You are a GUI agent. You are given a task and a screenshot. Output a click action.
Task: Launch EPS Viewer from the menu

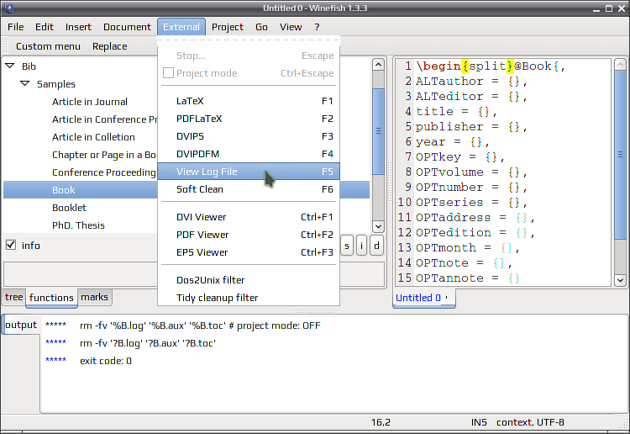tap(249, 252)
